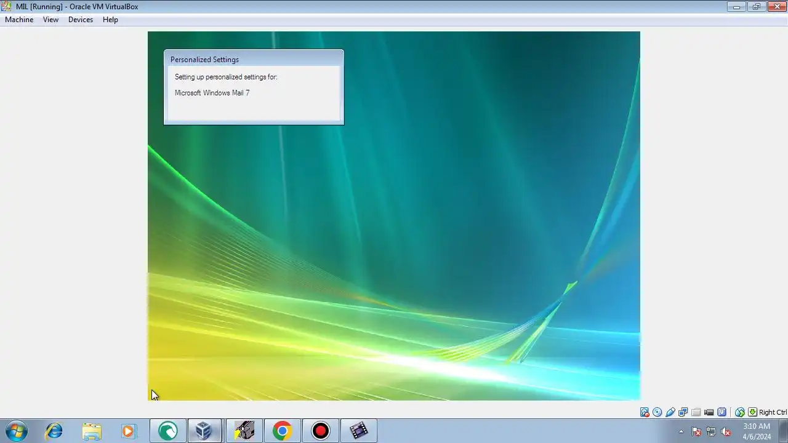Click the optical disc indicator icon
The image size is (788, 443).
[x=657, y=412]
